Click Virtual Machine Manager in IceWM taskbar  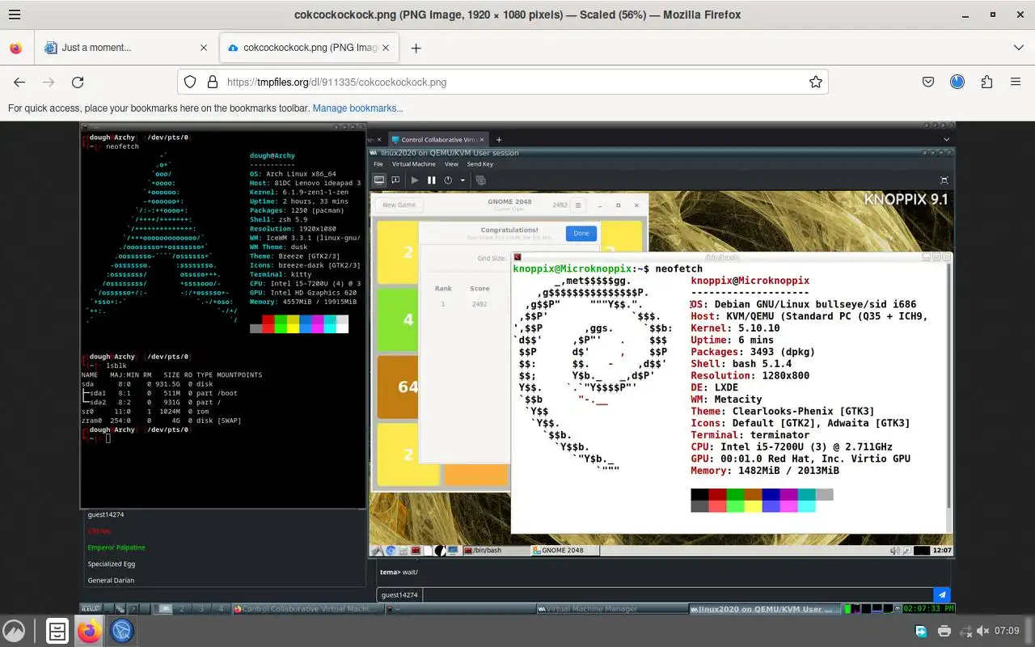pyautogui.click(x=610, y=609)
